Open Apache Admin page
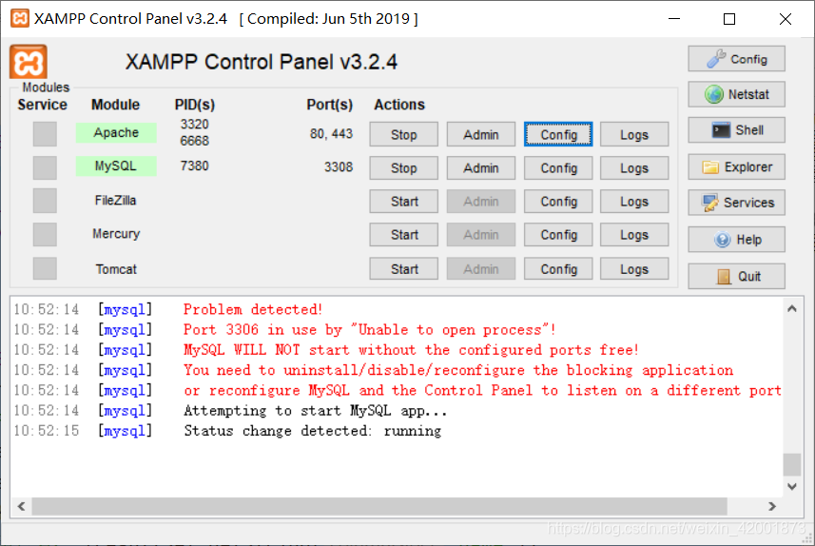815x546 pixels. 481,134
